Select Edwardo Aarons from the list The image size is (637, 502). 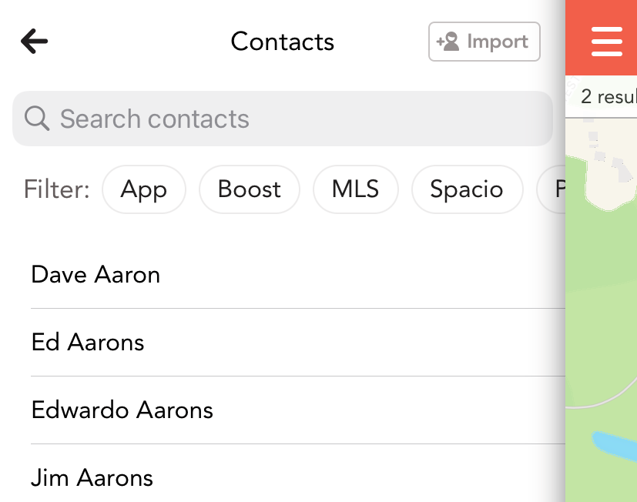122,410
